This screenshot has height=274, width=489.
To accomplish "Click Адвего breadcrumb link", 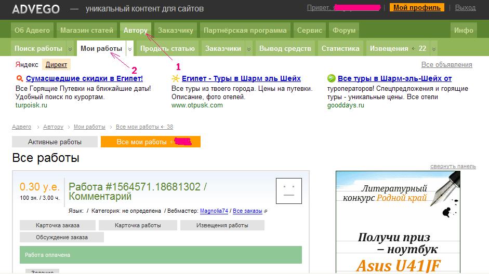I will click(x=21, y=127).
